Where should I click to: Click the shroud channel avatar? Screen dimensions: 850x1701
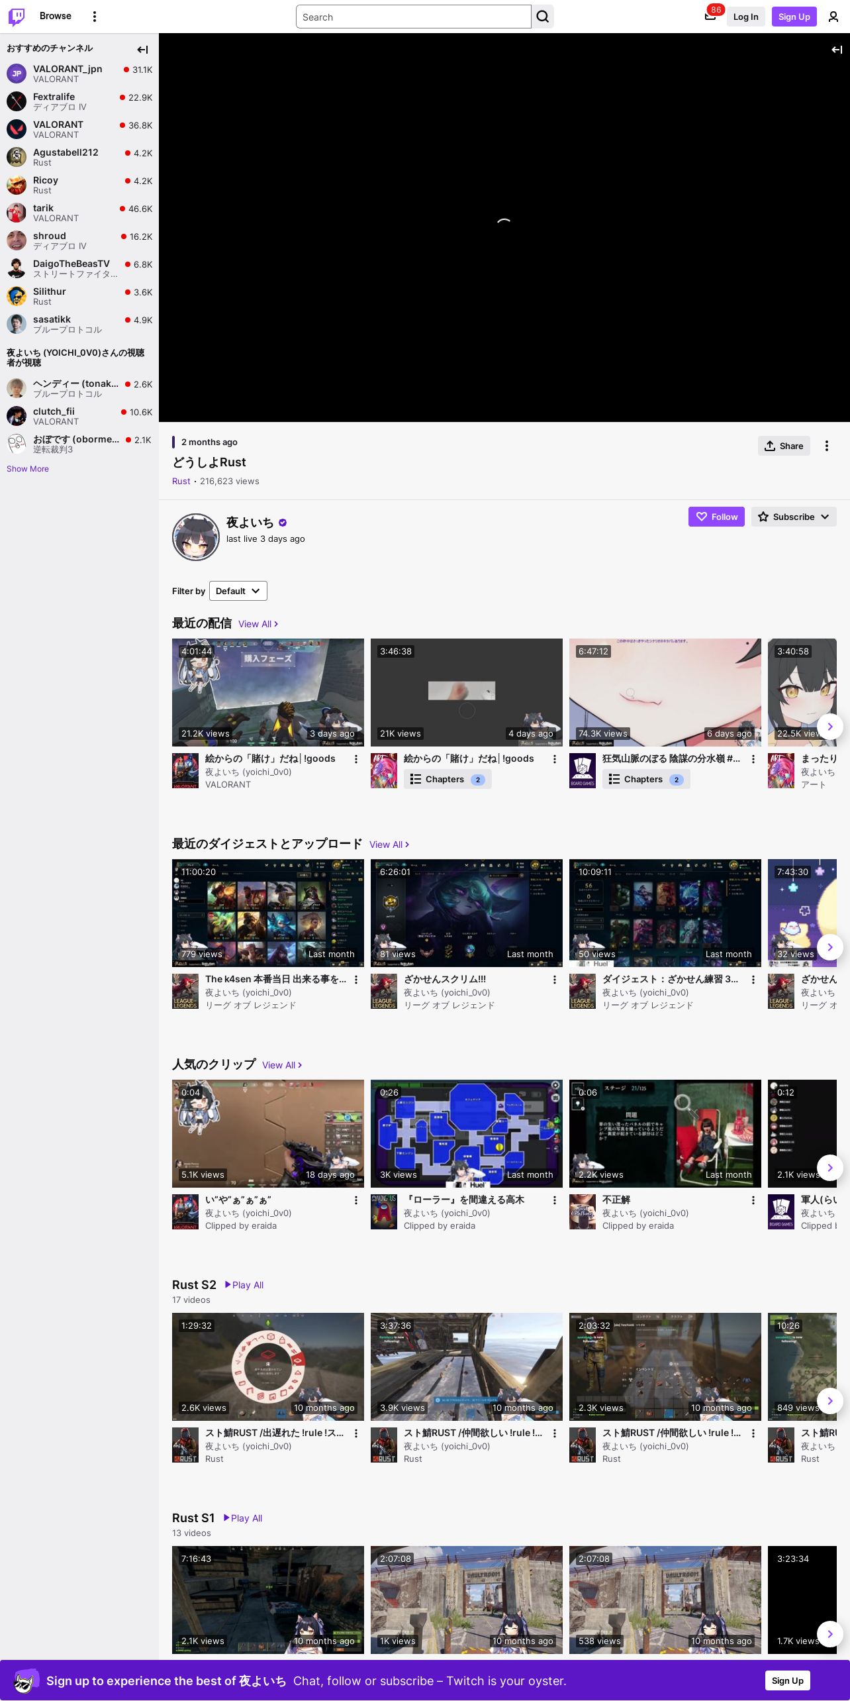pos(17,240)
